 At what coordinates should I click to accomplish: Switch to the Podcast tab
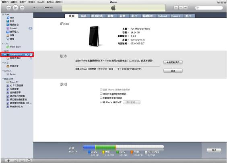click(162, 16)
